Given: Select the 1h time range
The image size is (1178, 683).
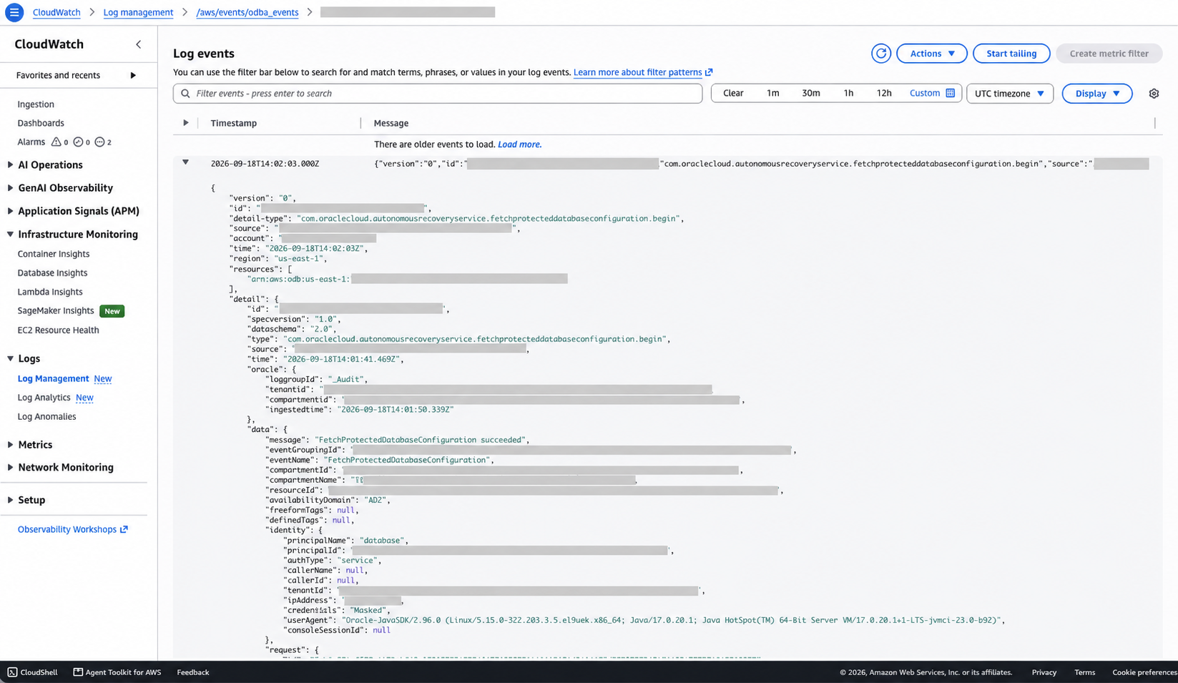Looking at the screenshot, I should pyautogui.click(x=848, y=94).
